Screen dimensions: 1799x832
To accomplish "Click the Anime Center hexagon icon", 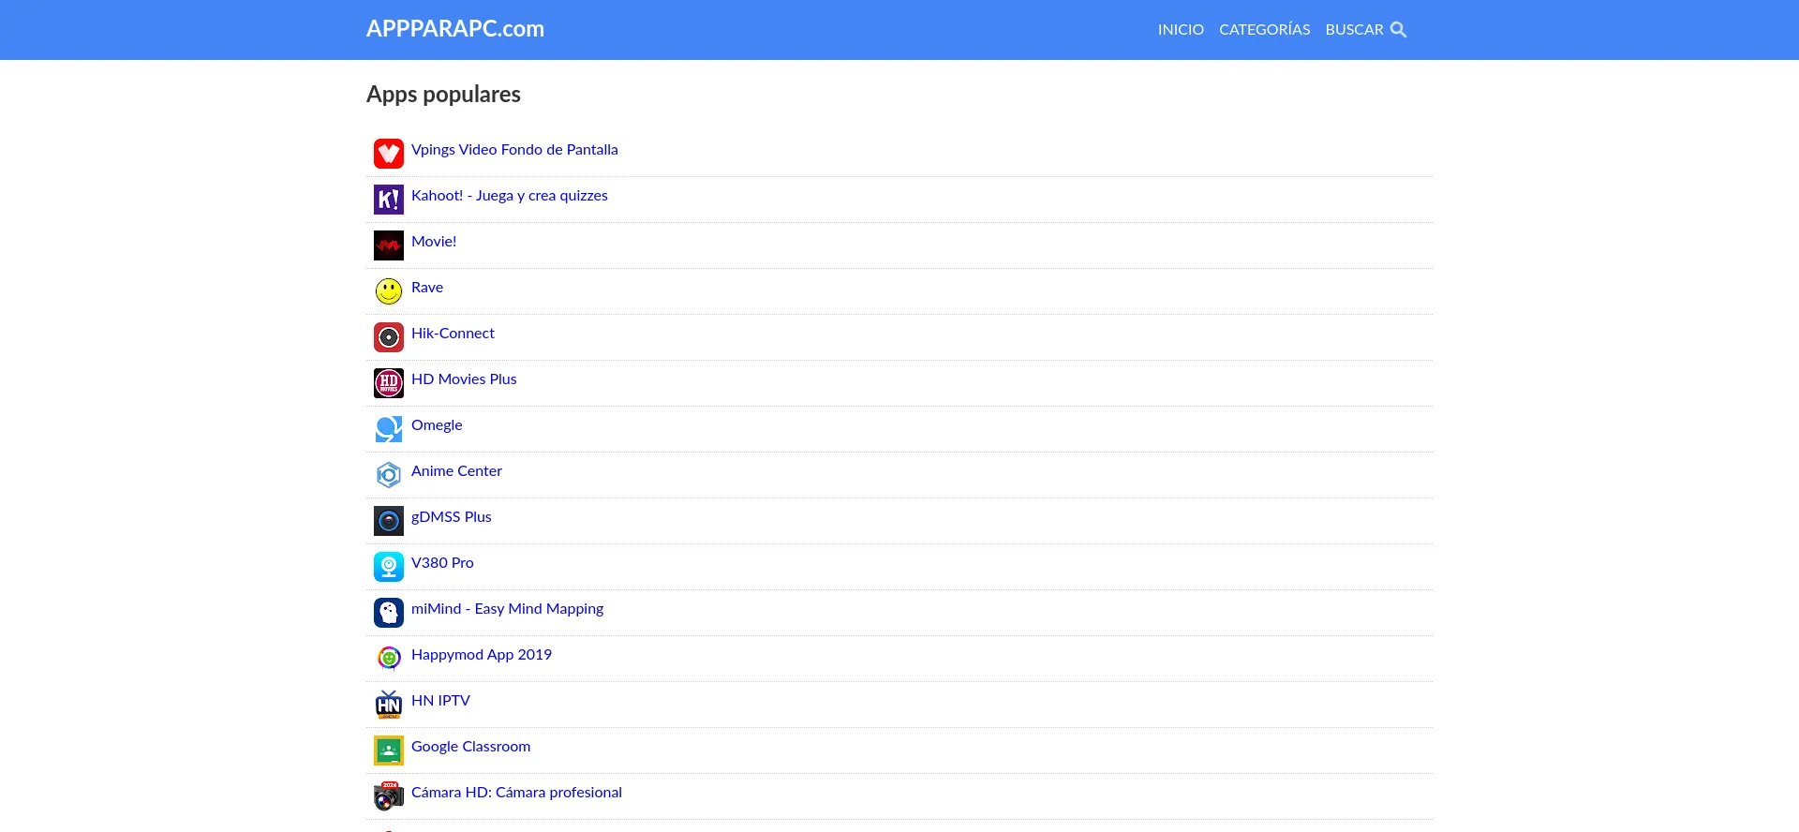I will tap(389, 475).
